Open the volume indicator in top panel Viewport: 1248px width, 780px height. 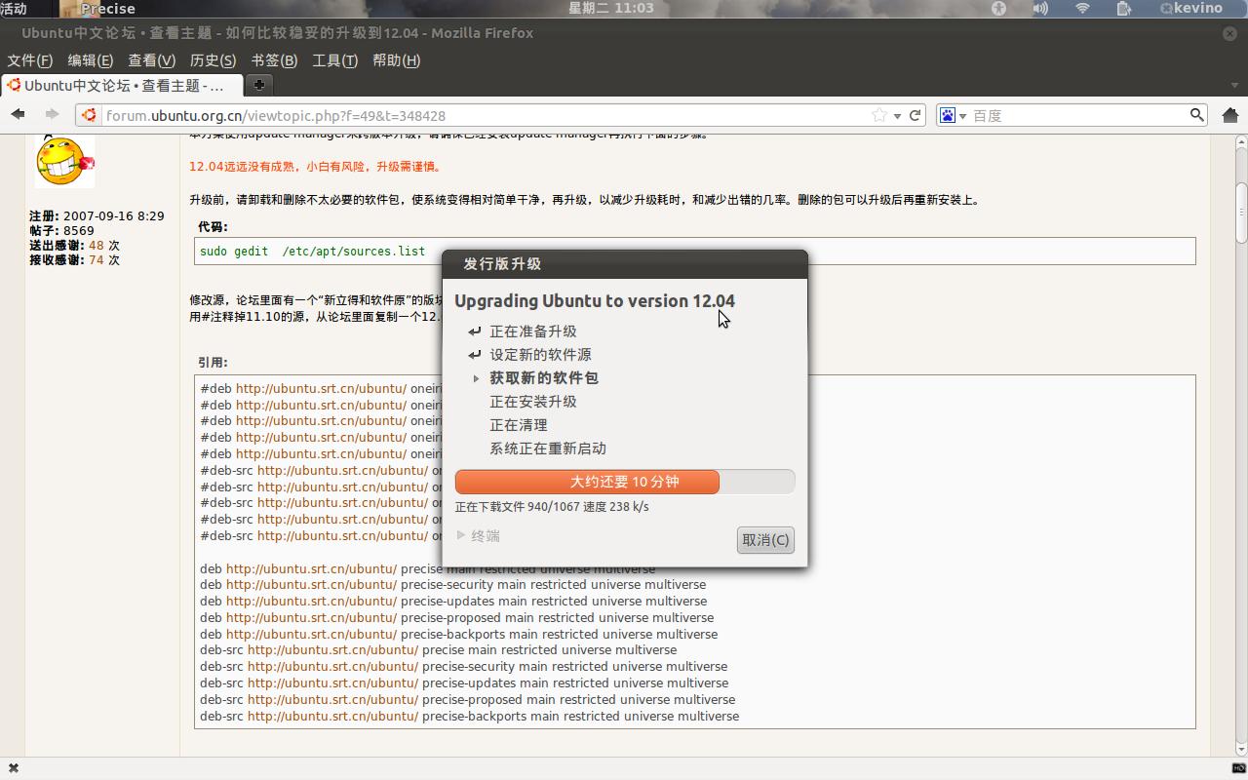pos(1040,8)
